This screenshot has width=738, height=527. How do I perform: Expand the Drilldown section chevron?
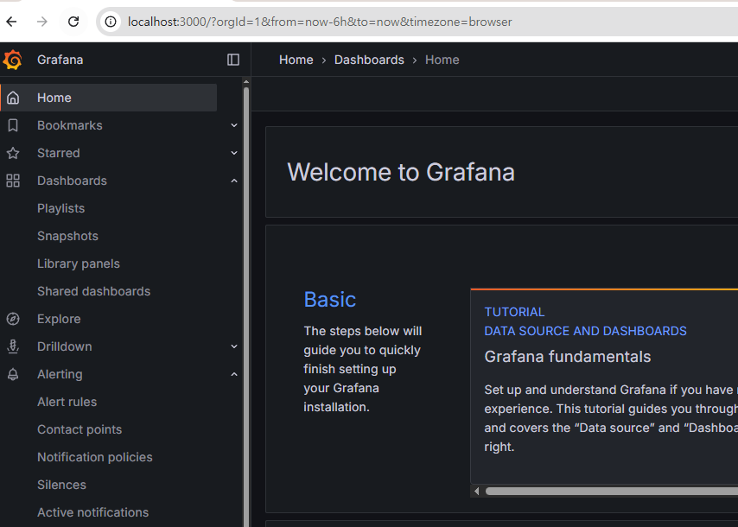[x=234, y=346]
